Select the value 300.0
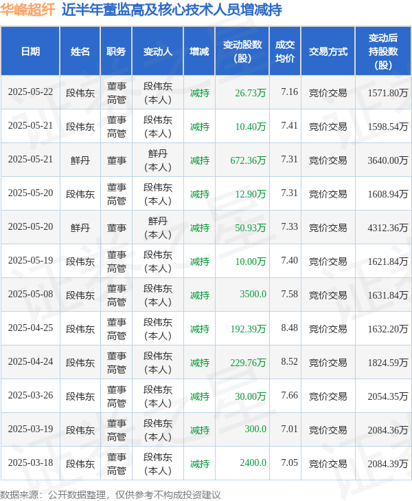412x501 pixels. [255, 429]
